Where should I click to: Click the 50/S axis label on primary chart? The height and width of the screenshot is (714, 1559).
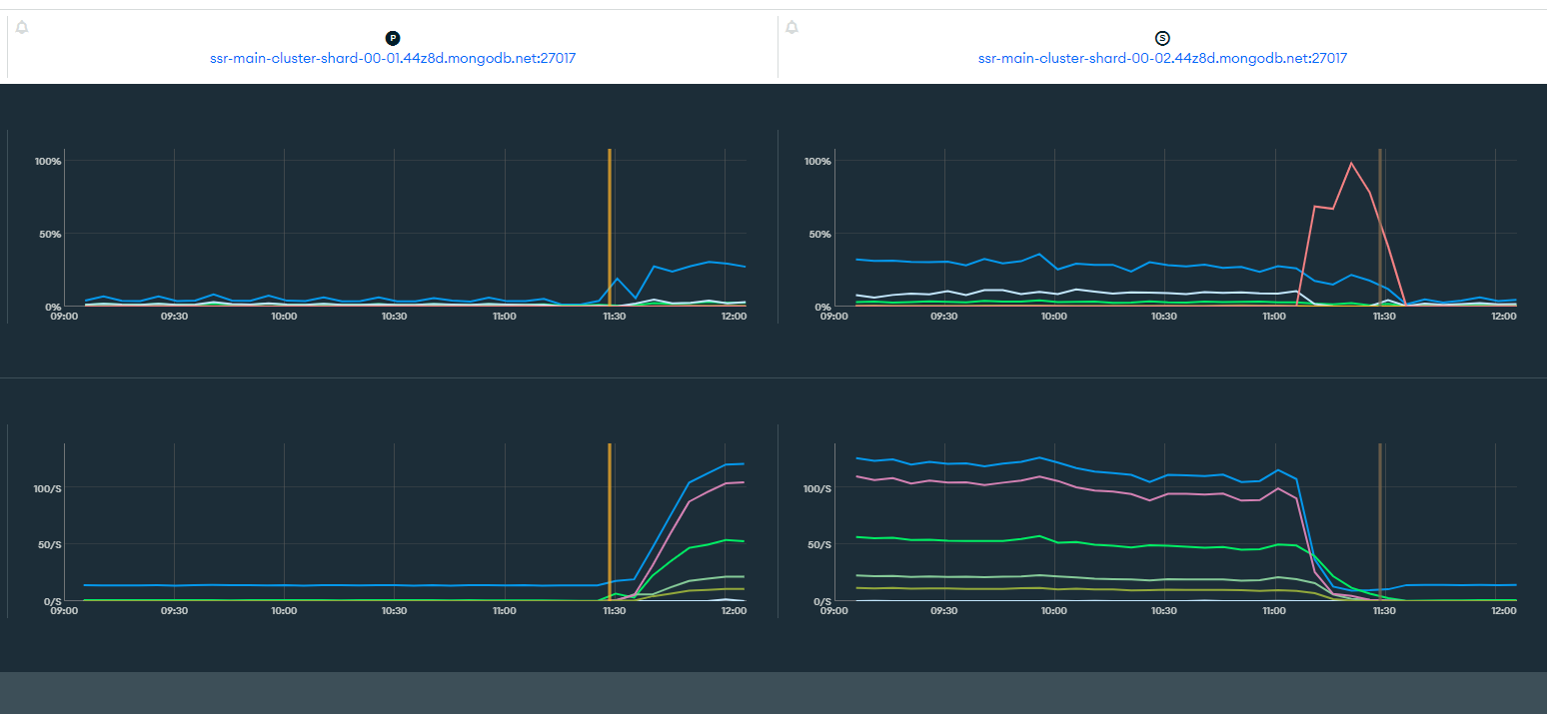pos(48,545)
